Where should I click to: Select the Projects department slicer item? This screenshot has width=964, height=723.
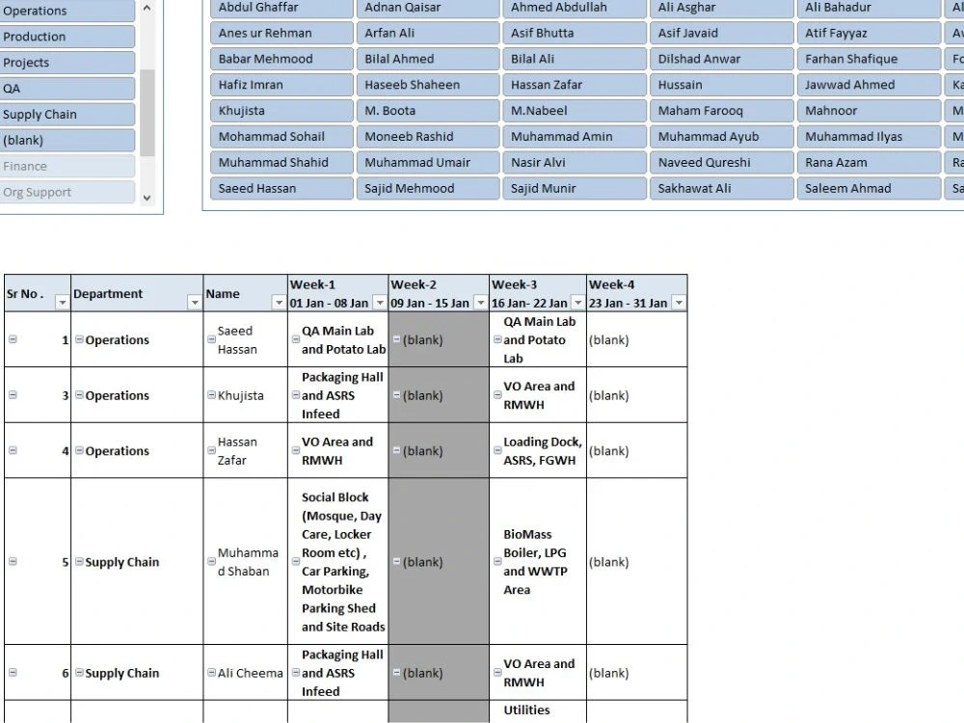coord(67,62)
